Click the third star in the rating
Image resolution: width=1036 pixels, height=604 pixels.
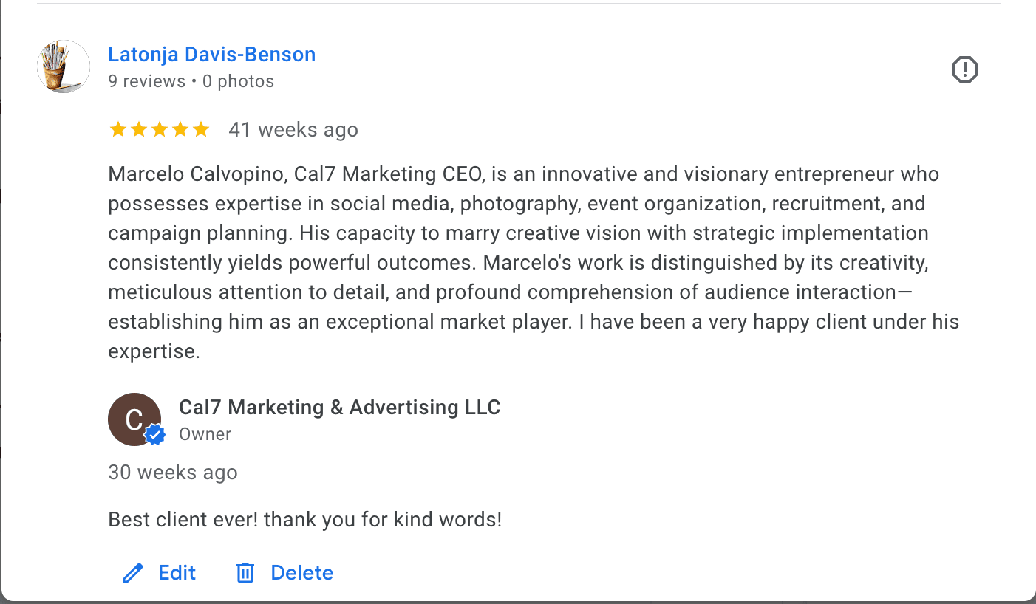pos(160,129)
